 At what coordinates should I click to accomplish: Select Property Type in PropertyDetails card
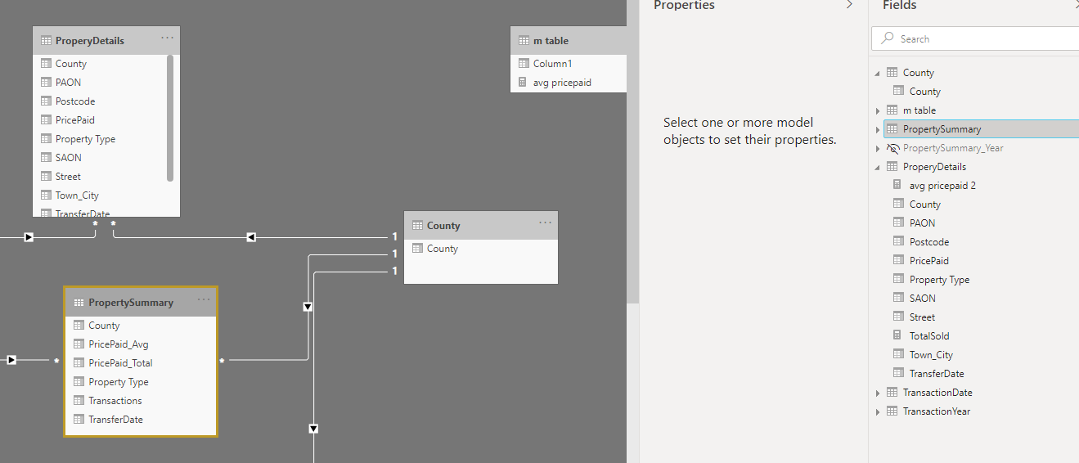pos(85,139)
